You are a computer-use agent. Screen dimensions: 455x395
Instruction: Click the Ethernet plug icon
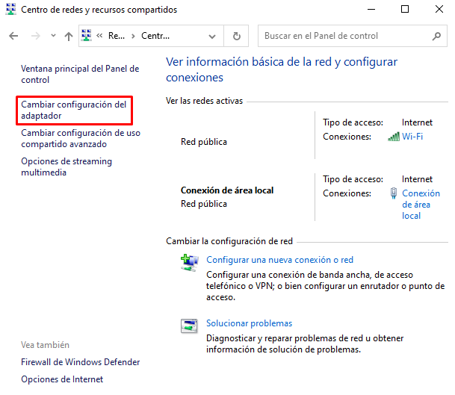(394, 193)
